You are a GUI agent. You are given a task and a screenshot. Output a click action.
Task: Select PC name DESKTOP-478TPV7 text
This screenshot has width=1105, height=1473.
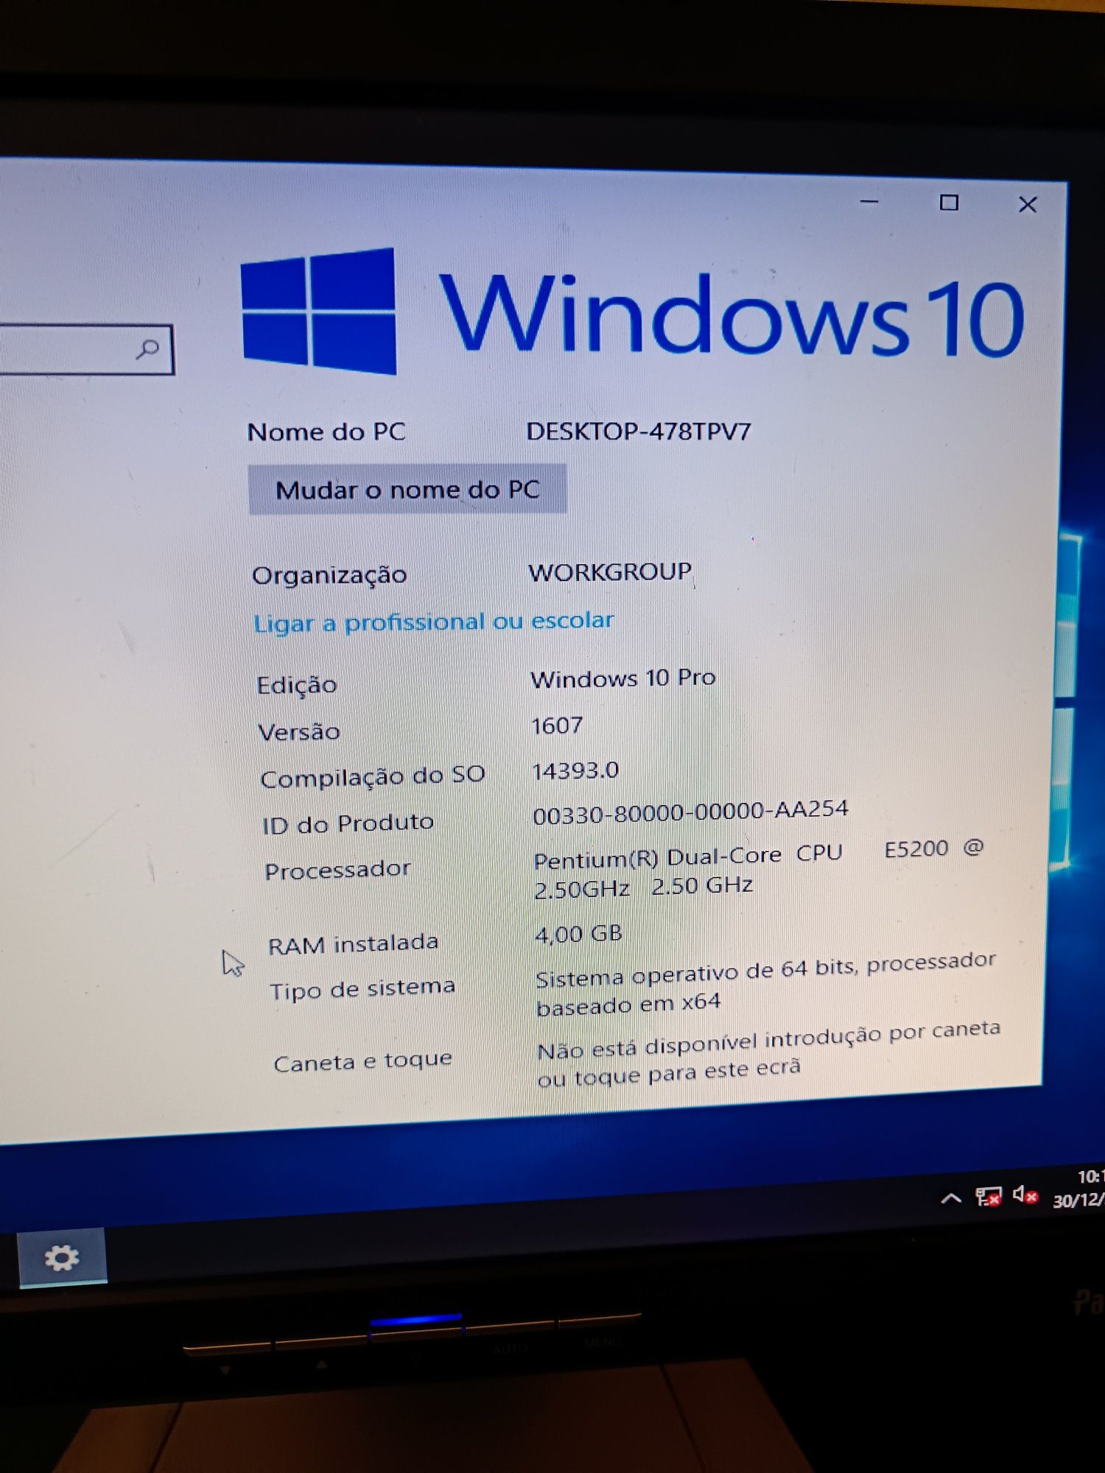tap(639, 431)
